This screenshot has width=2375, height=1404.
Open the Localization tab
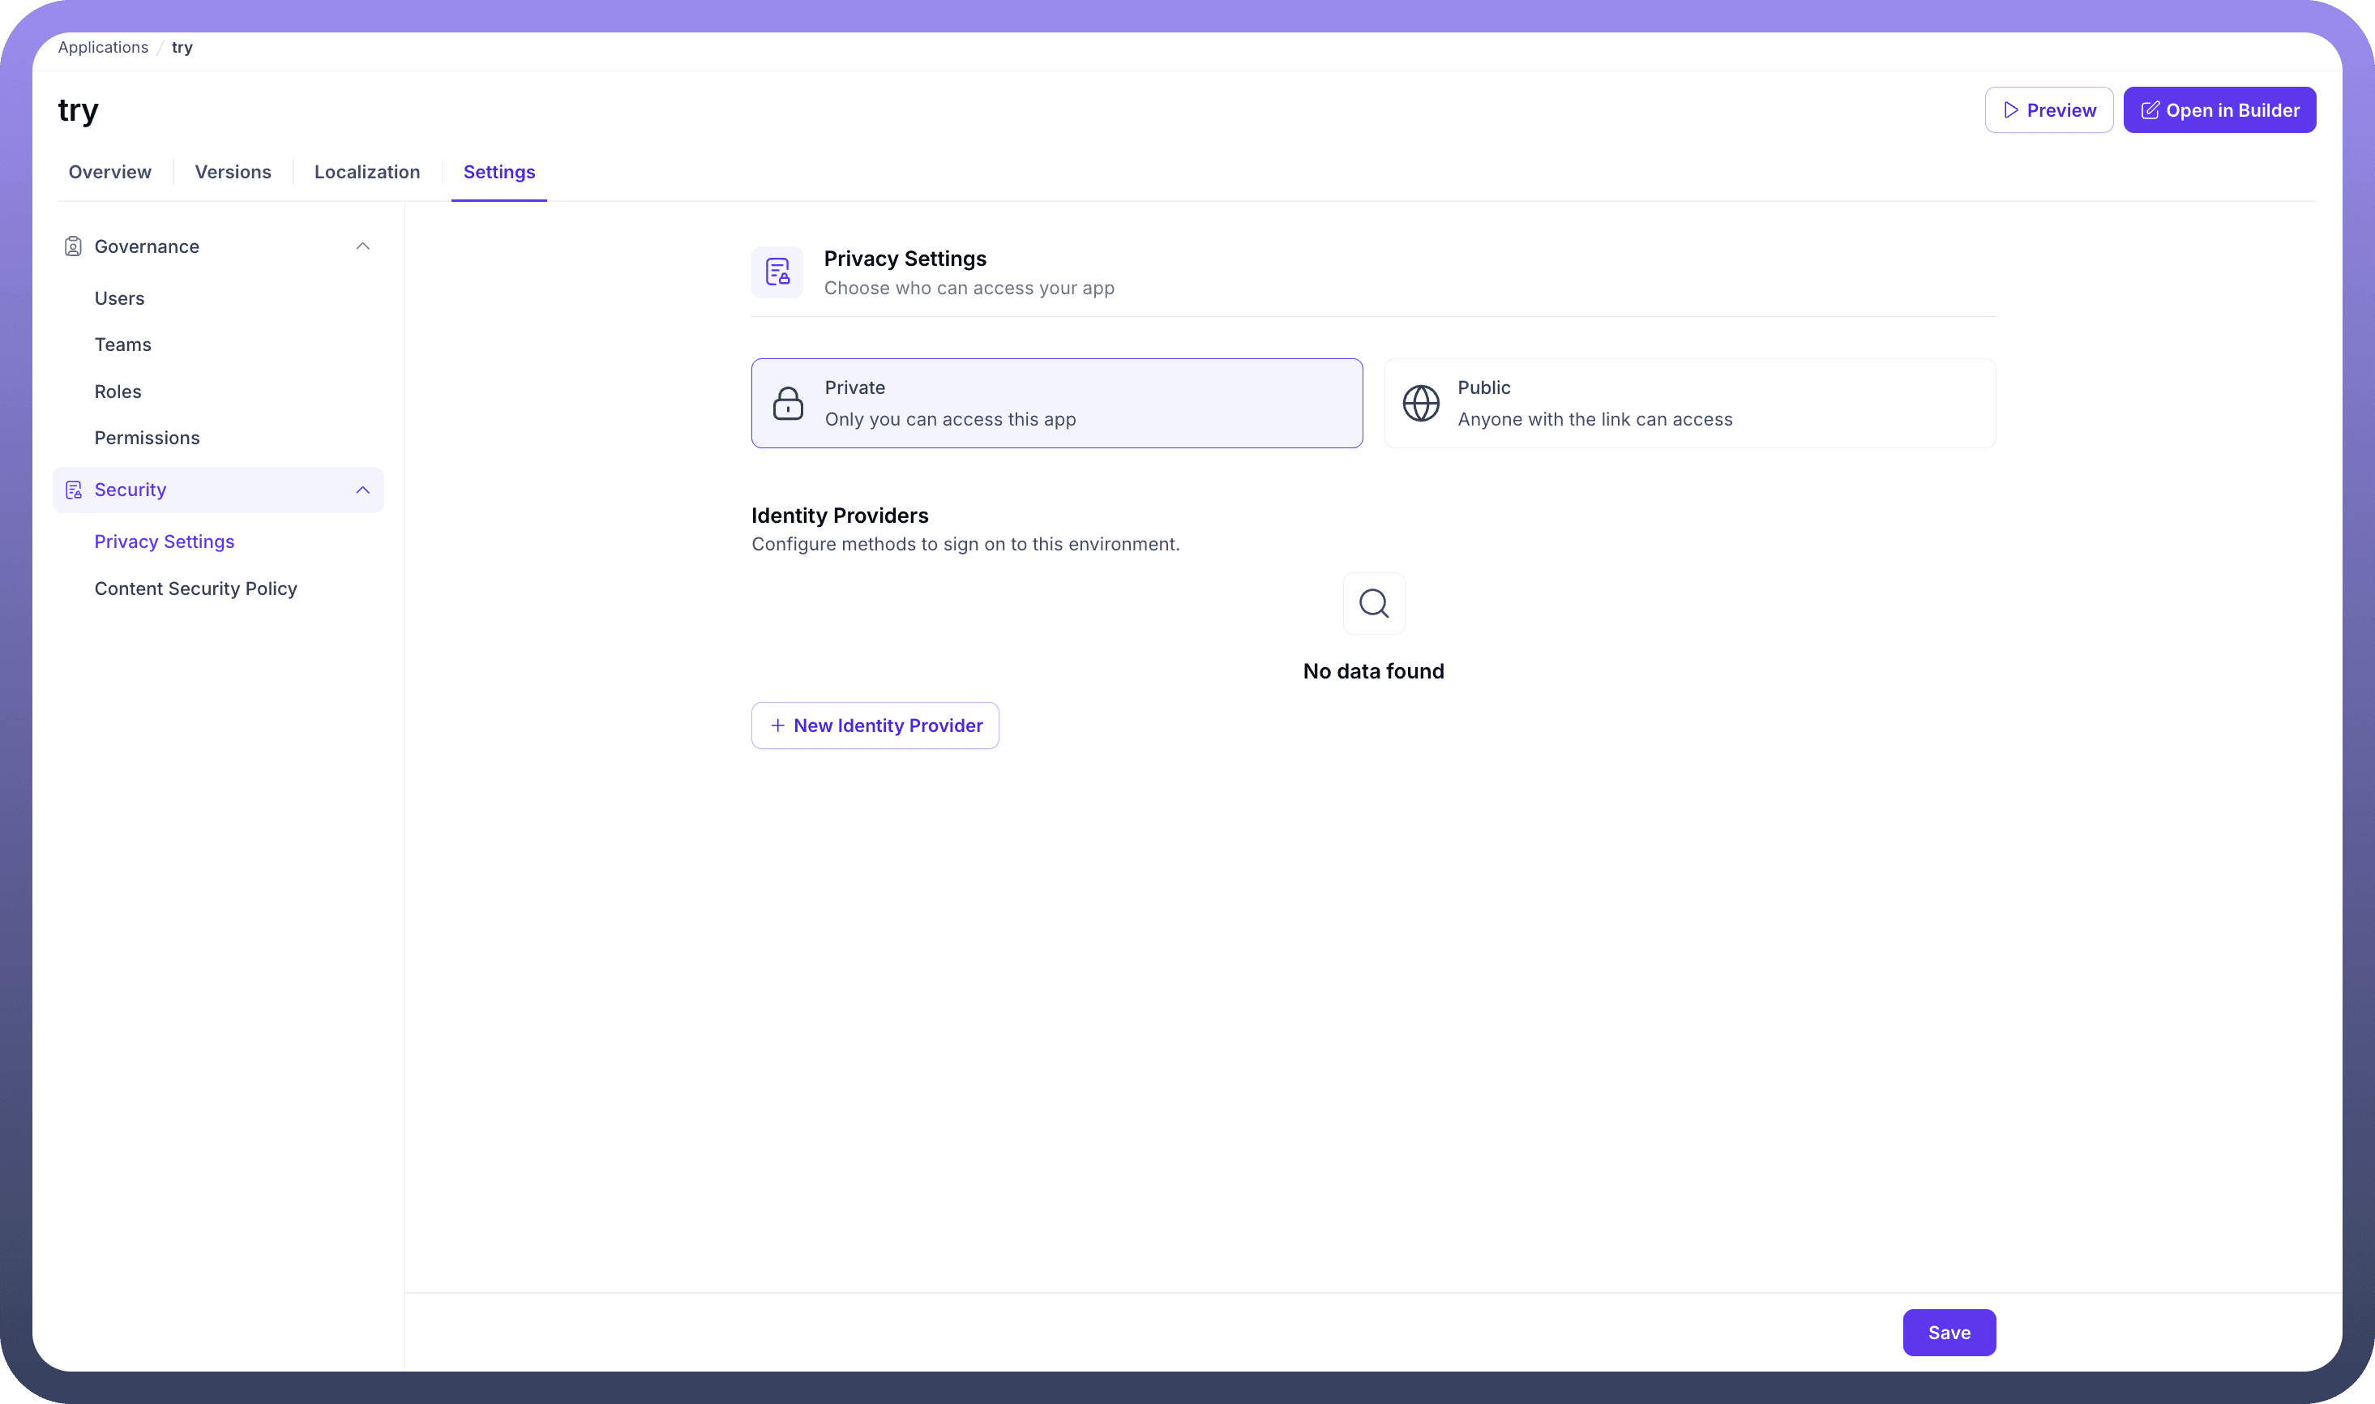click(367, 172)
